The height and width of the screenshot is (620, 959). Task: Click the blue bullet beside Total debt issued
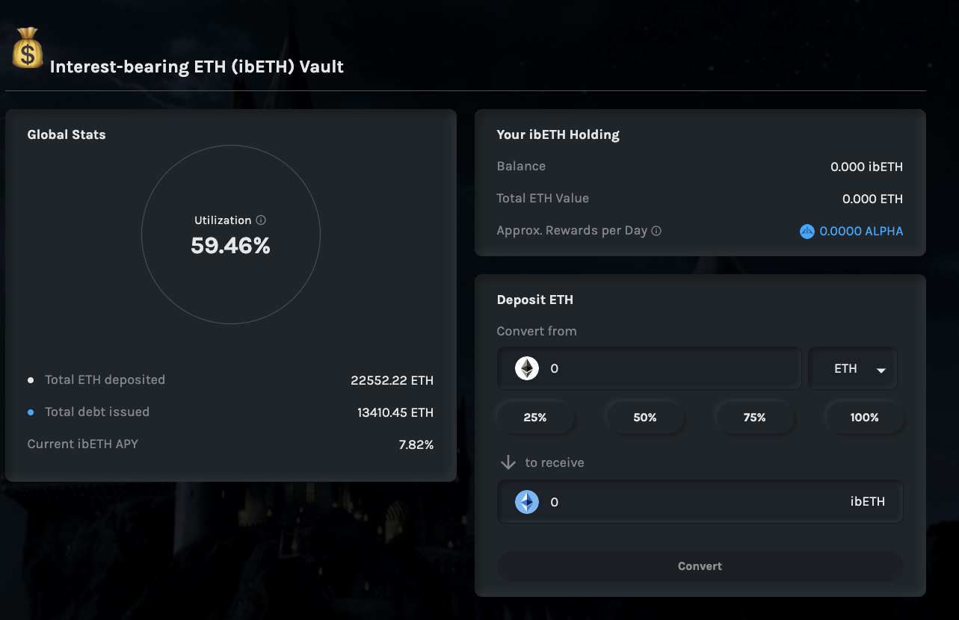31,412
